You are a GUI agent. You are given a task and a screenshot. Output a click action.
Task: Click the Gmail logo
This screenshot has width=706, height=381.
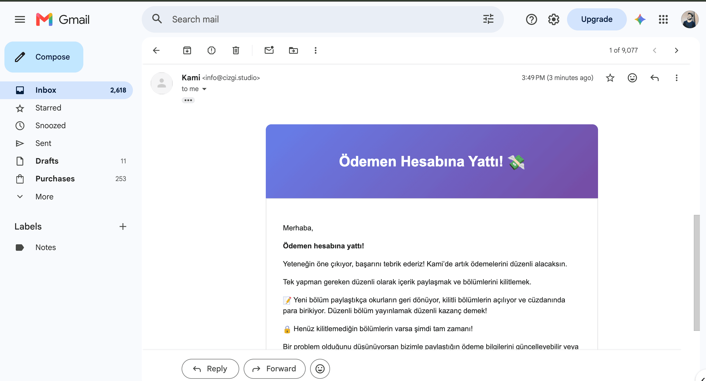[x=63, y=19]
